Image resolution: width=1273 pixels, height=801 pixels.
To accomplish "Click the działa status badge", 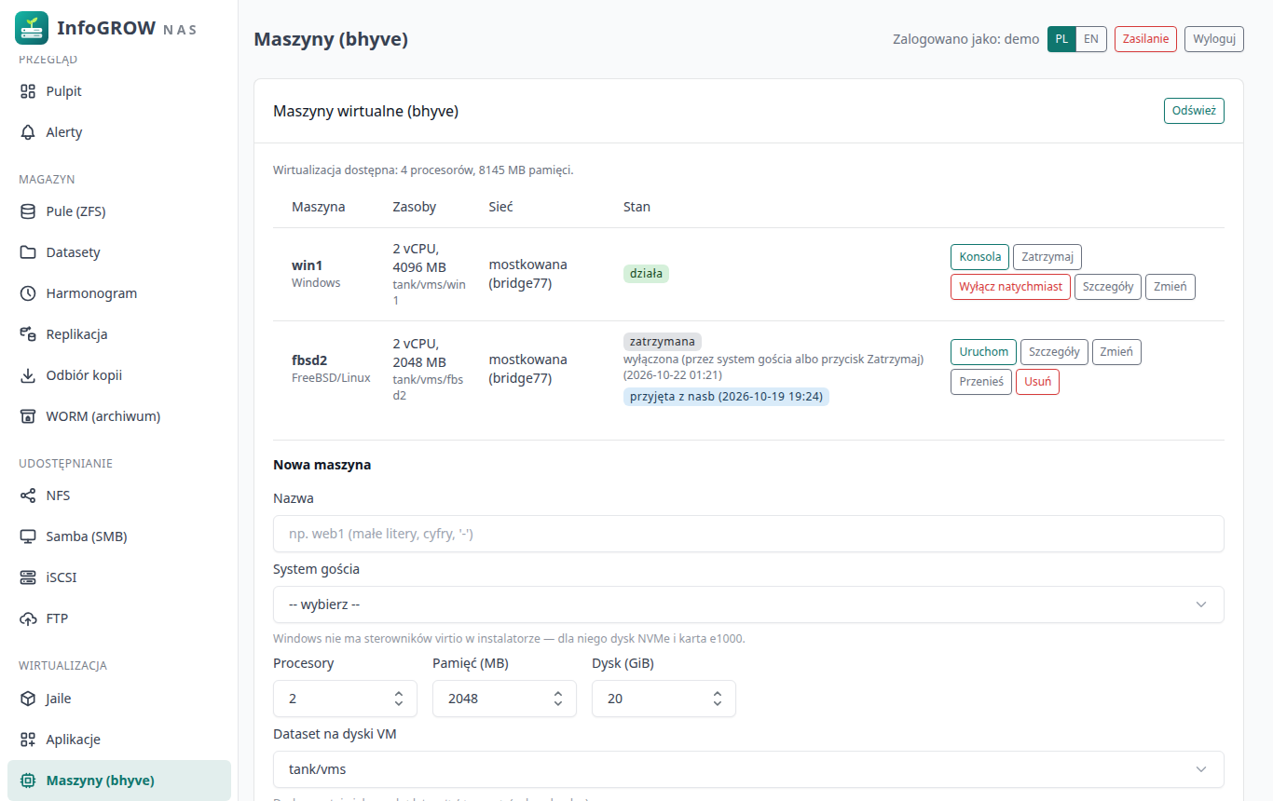I will tap(646, 274).
